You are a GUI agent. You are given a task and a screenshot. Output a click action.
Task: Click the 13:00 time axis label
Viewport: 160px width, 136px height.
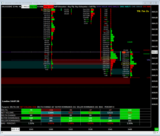pos(51,129)
